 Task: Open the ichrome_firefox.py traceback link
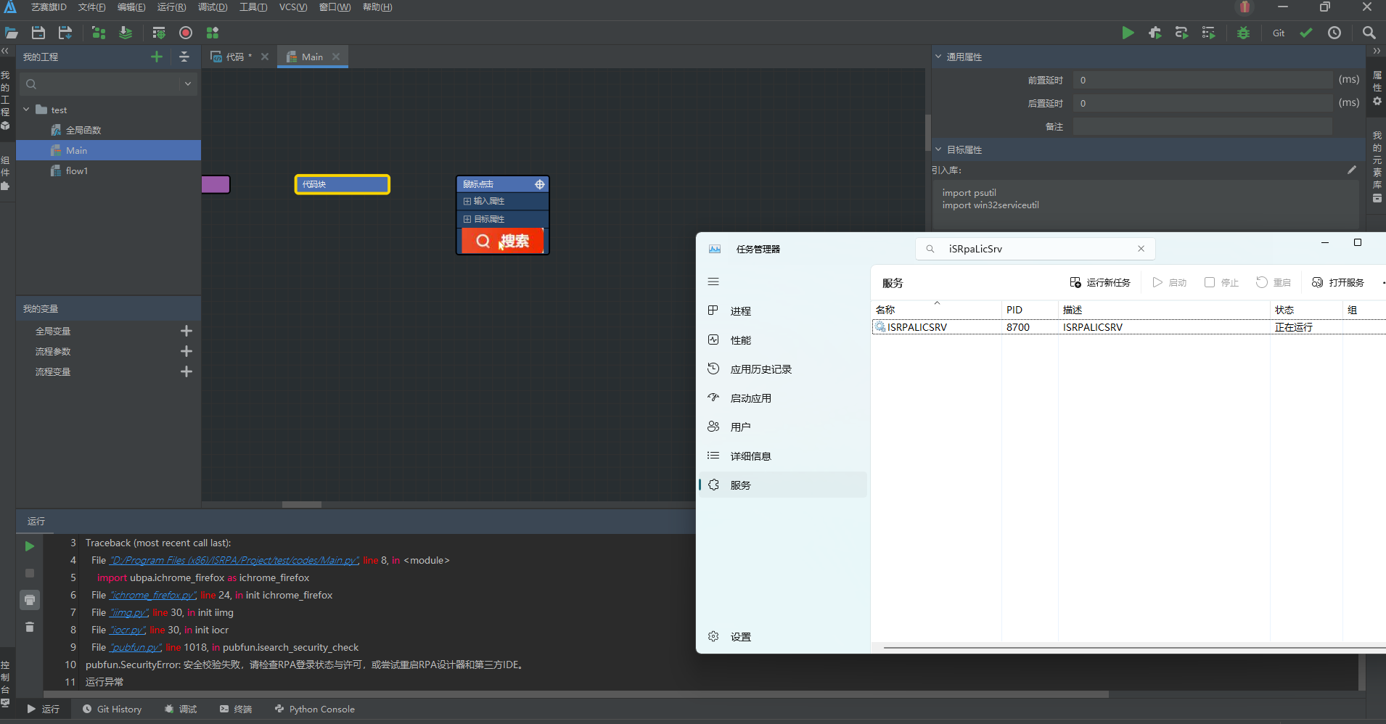153,595
